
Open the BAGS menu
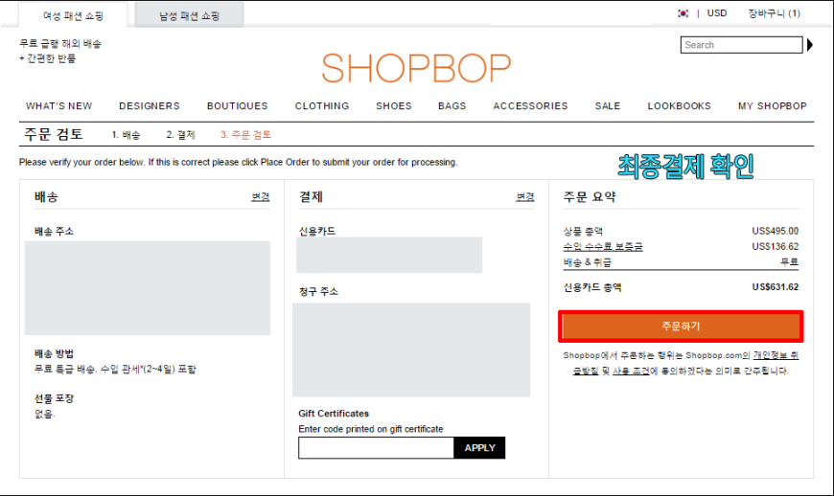[452, 106]
